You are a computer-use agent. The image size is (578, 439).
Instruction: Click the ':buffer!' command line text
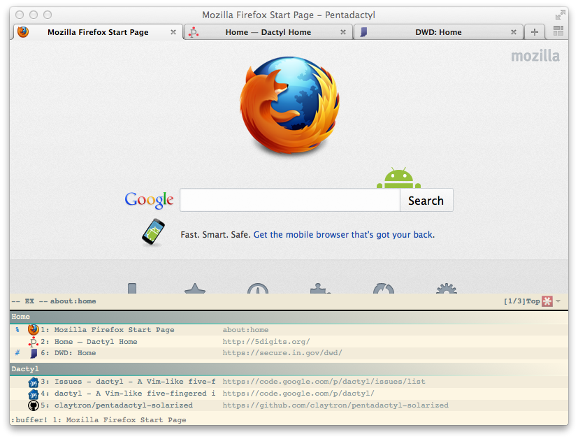[29, 420]
